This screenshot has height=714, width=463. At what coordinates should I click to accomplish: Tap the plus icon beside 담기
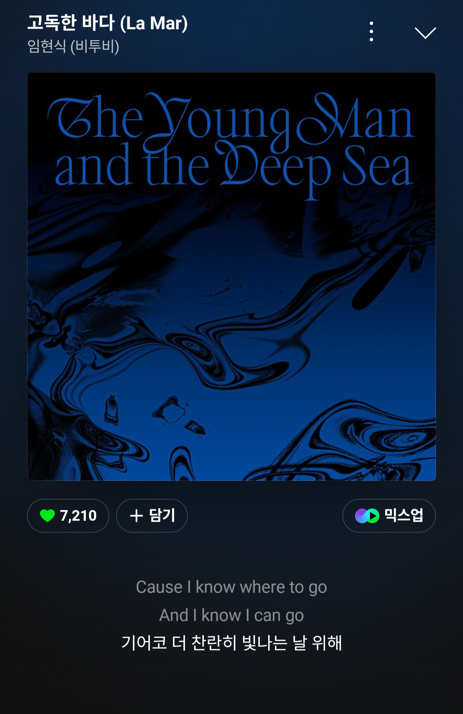coord(136,516)
